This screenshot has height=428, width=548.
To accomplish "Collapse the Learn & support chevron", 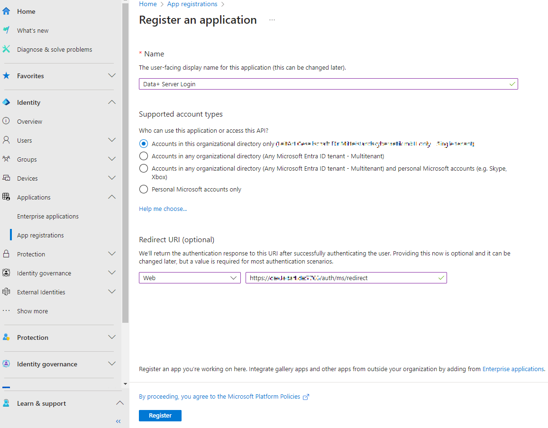I will 120,403.
